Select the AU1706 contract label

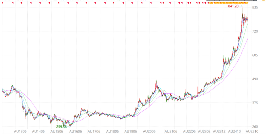94,131
